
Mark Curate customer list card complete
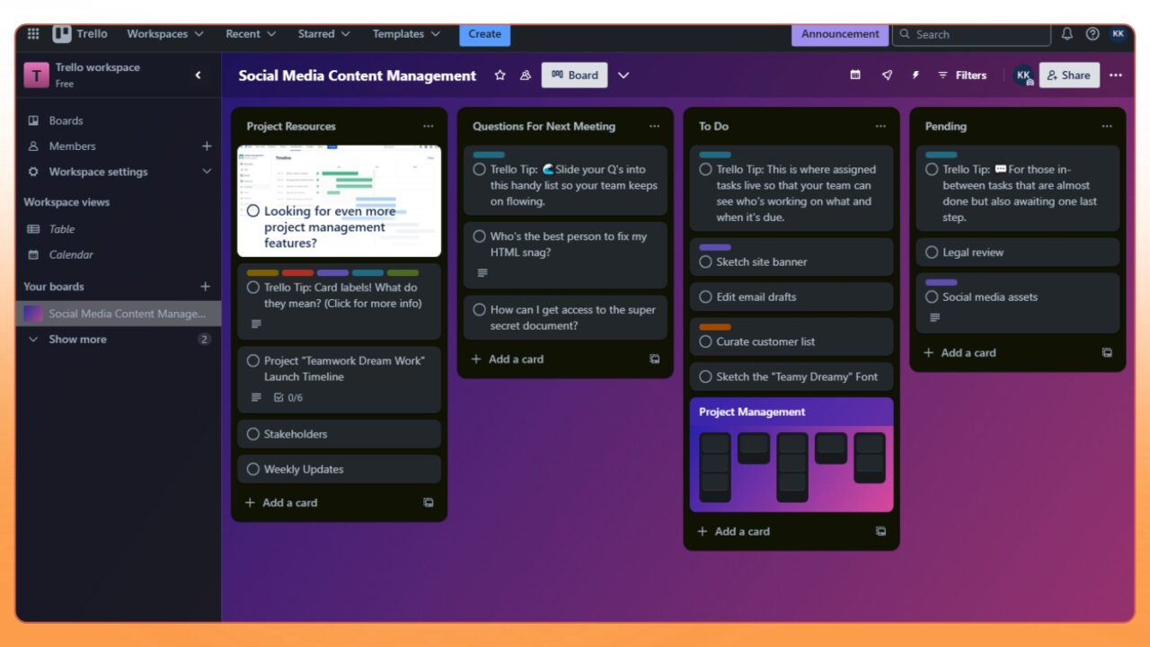coord(705,341)
